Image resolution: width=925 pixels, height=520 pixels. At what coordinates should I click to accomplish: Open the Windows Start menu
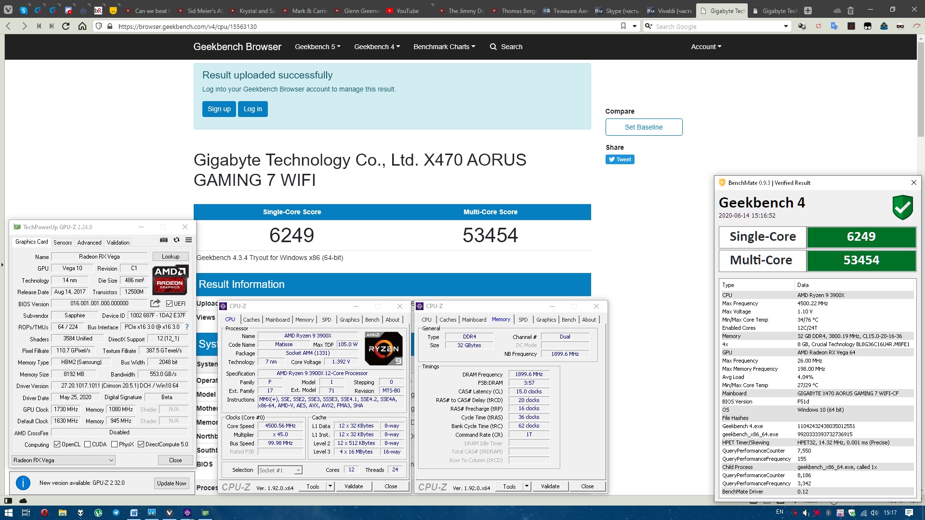click(x=8, y=513)
